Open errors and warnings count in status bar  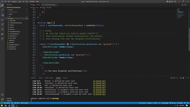pos(17,103)
